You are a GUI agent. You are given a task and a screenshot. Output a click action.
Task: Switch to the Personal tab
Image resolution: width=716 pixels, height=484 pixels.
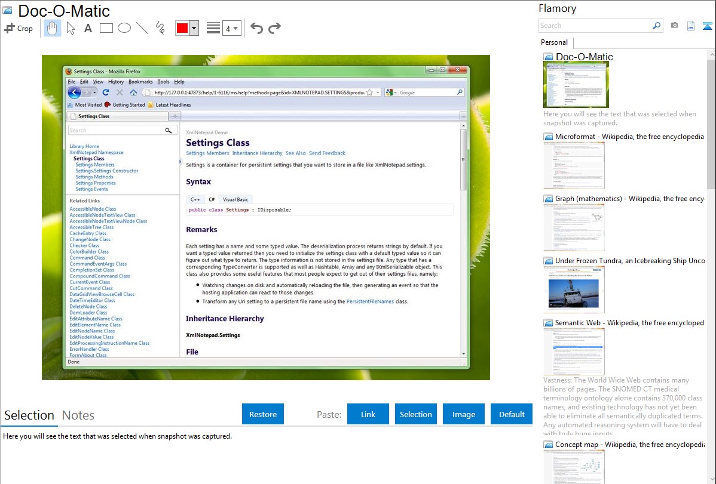click(554, 42)
